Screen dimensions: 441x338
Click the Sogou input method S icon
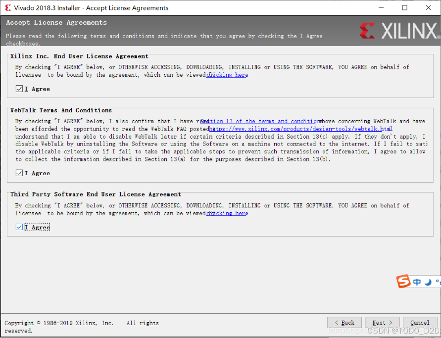(x=403, y=281)
